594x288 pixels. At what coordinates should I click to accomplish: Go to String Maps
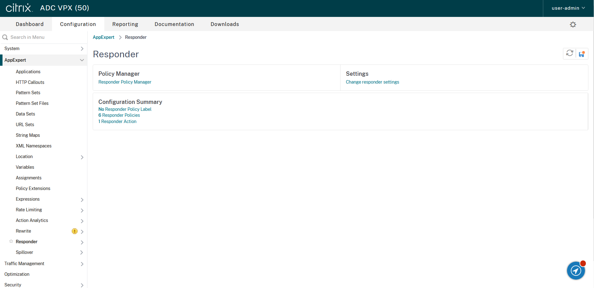tap(28, 135)
